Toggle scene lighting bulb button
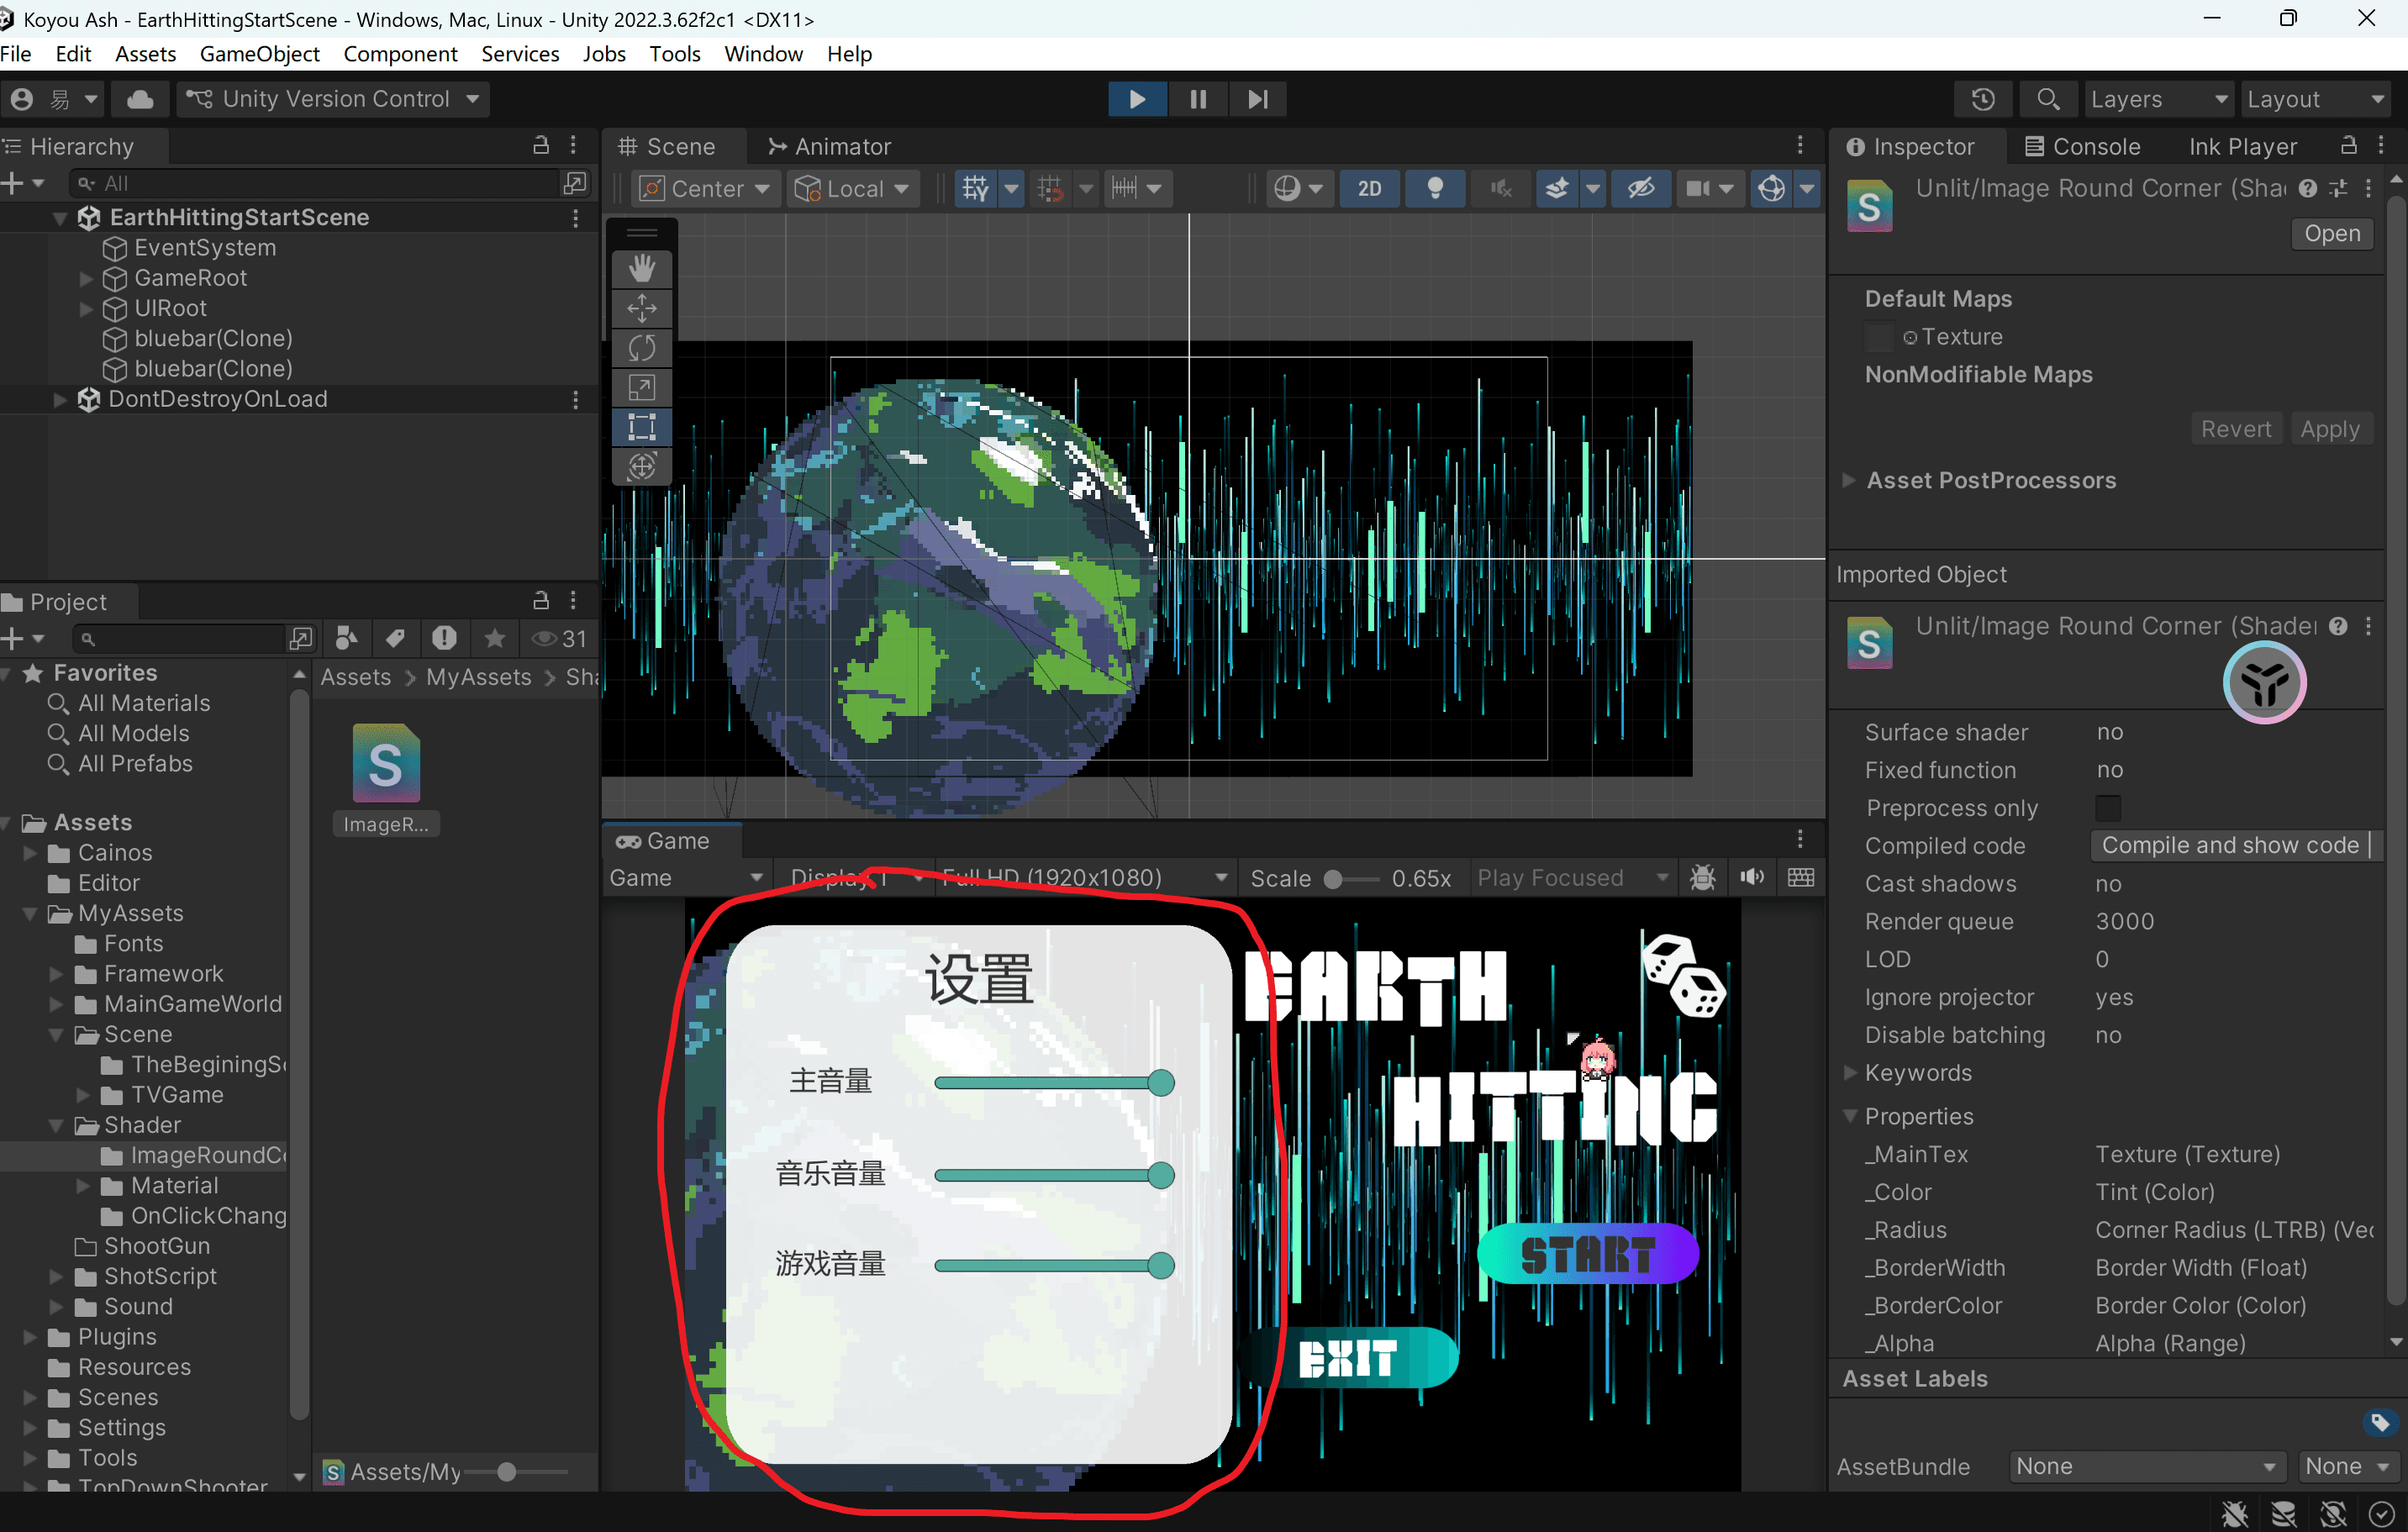 [x=1435, y=188]
